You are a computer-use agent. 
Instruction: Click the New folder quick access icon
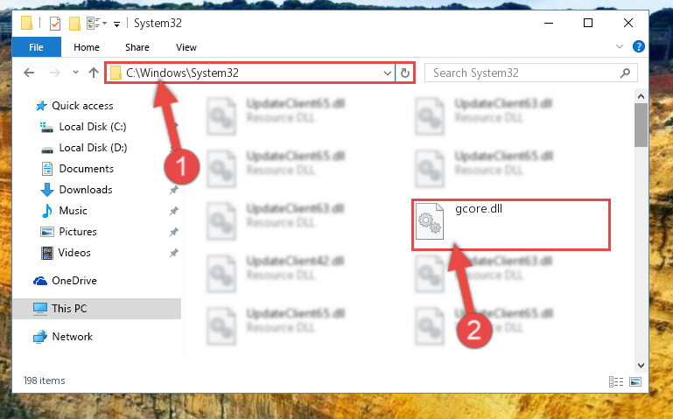click(74, 23)
